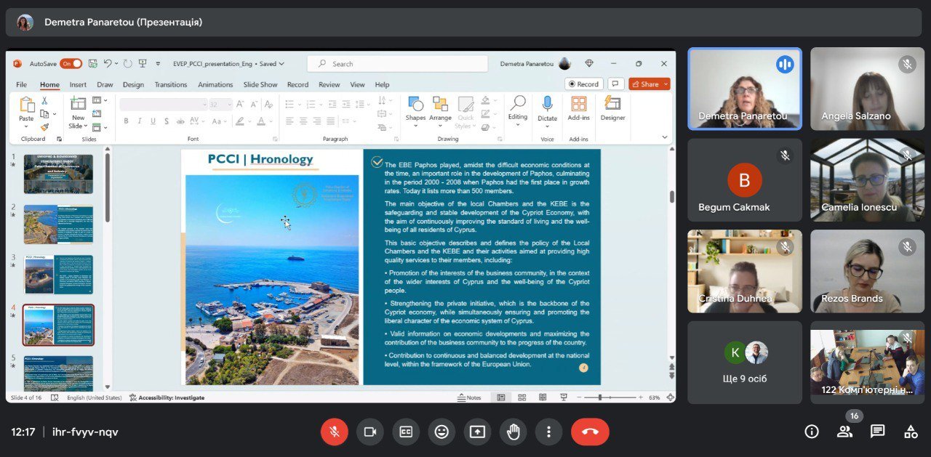
Task: Open the font name combo box
Action: [x=164, y=105]
